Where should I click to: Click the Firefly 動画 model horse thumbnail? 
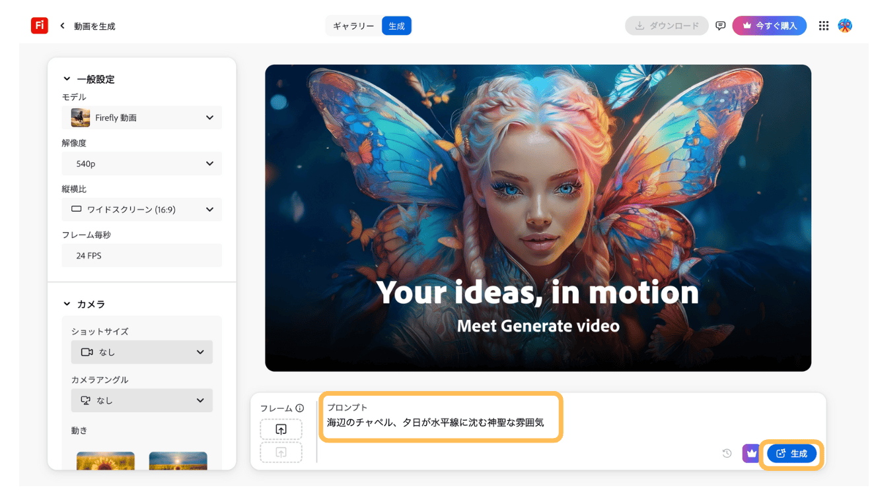tap(81, 117)
